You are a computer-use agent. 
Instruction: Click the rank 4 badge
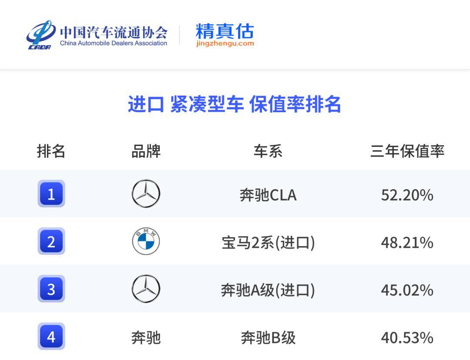click(x=51, y=337)
